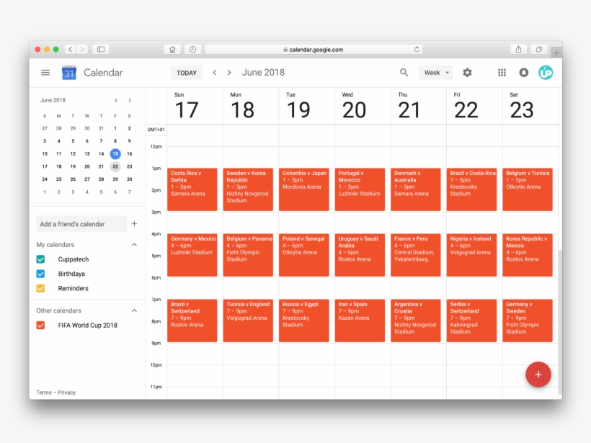
Task: Open the Week view dropdown
Action: (435, 72)
